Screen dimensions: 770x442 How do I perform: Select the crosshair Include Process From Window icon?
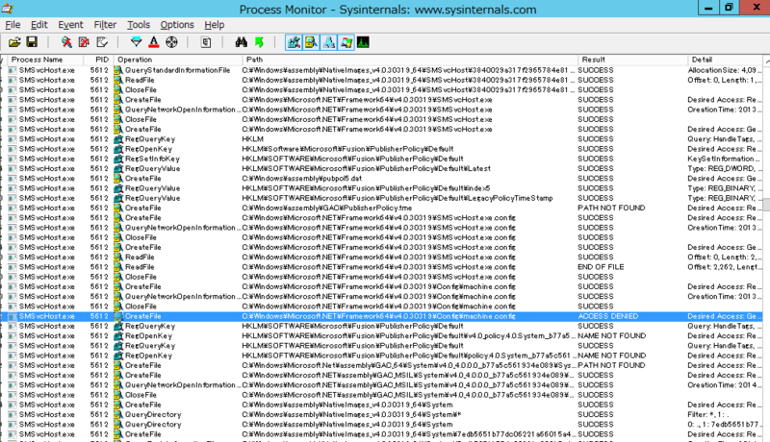click(x=171, y=42)
